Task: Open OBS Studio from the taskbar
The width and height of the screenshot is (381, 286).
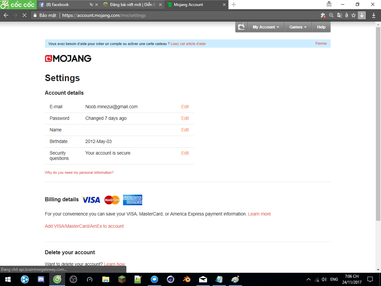Action: point(73,279)
